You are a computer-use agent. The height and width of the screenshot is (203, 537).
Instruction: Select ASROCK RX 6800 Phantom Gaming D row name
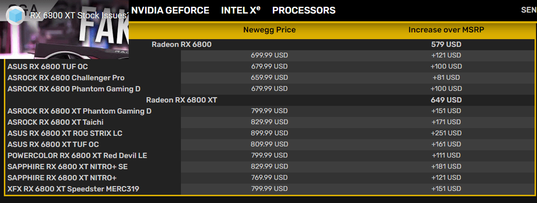[74, 88]
